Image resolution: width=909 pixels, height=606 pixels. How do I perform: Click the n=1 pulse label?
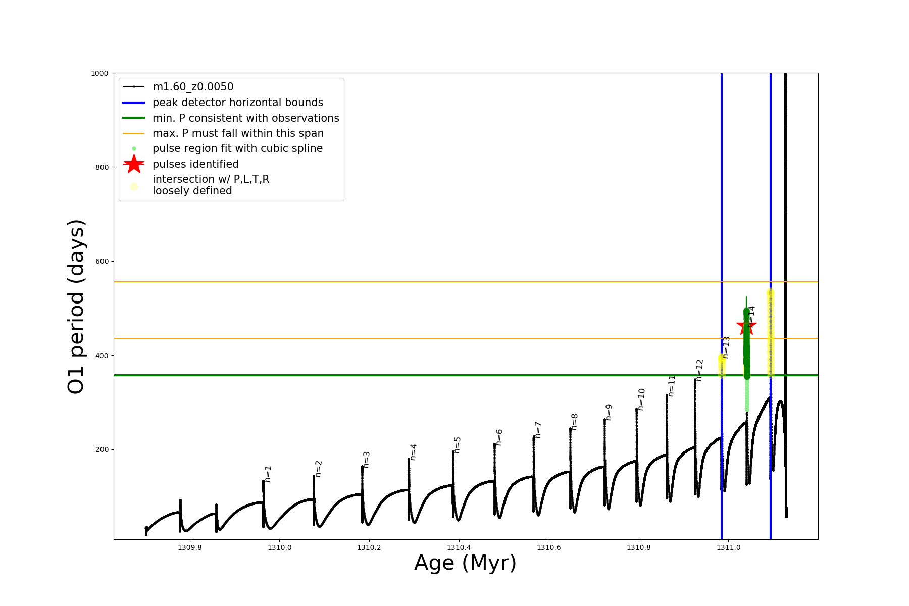268,474
